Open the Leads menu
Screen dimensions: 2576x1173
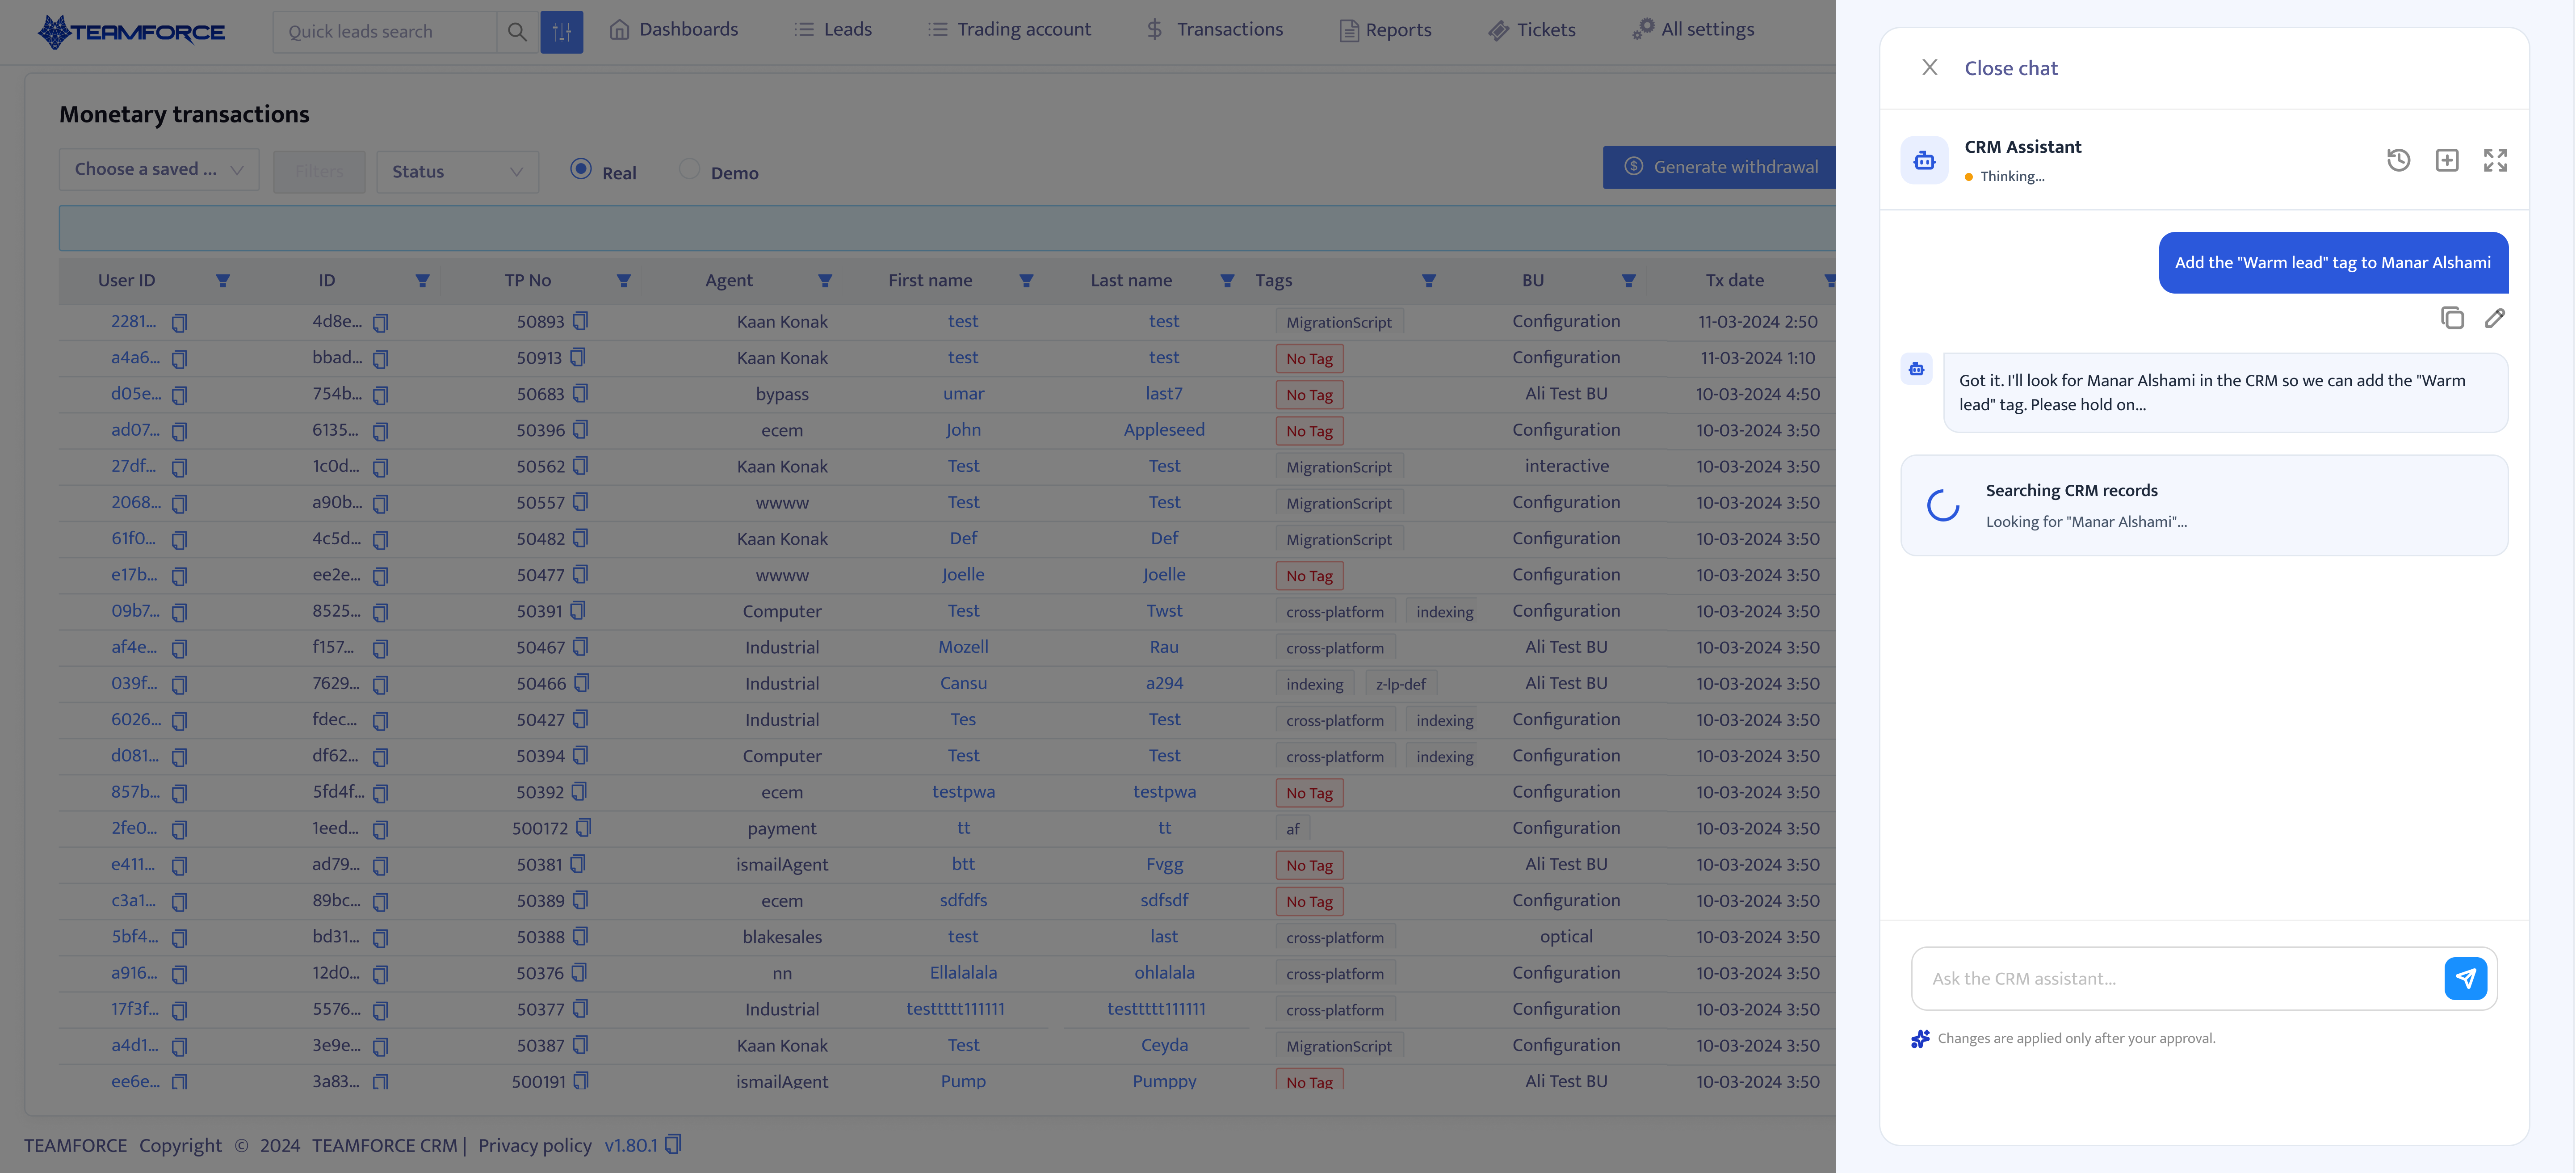click(833, 30)
